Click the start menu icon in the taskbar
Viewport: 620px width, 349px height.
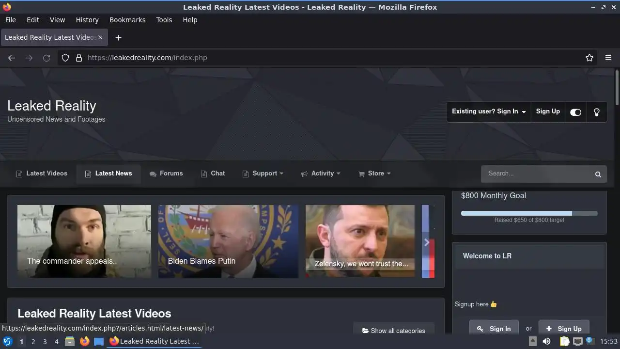(x=8, y=341)
